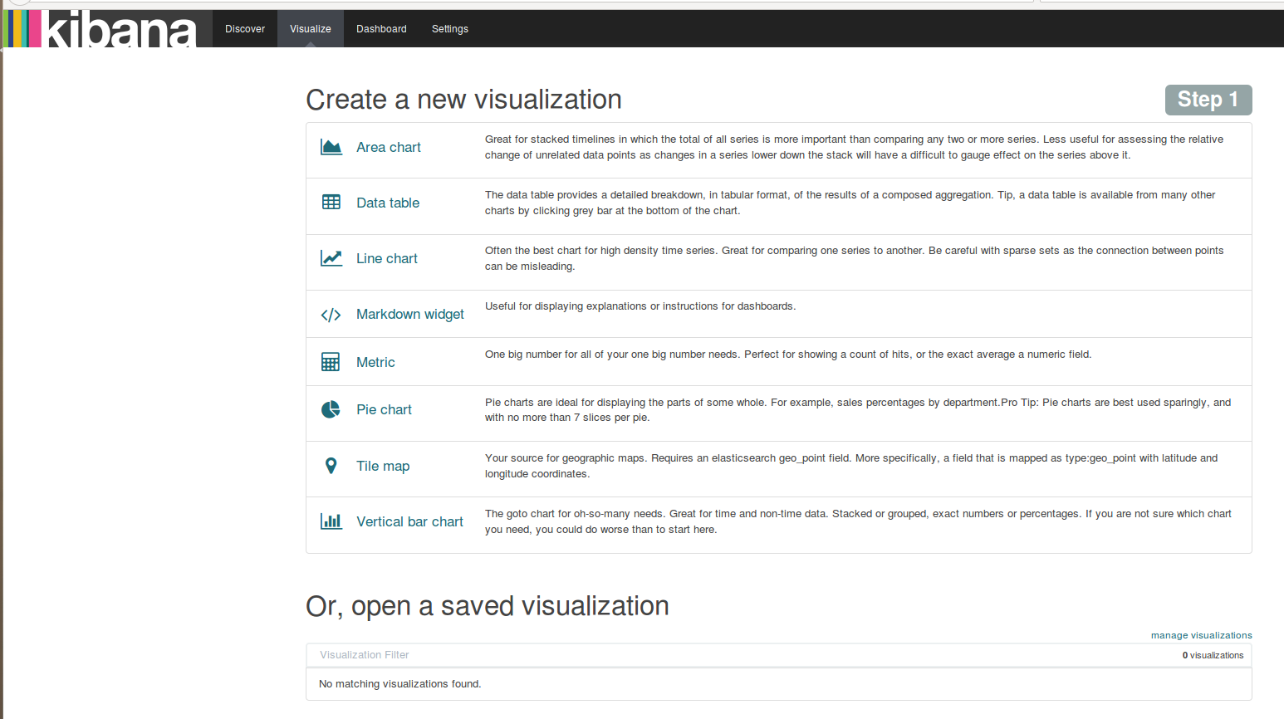
Task: Choose the Pie chart text link
Action: tap(384, 409)
